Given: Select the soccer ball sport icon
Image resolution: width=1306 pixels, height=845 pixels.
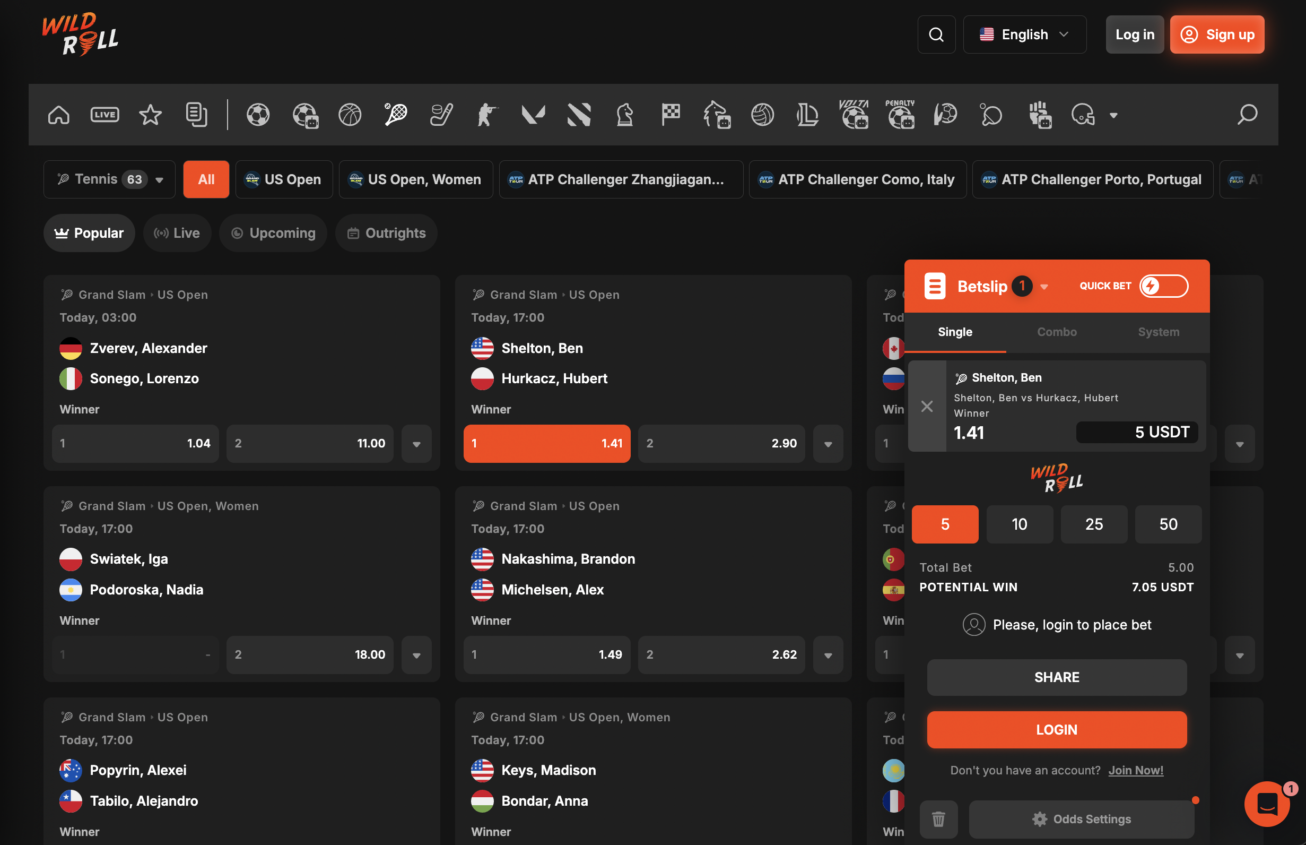Looking at the screenshot, I should (x=258, y=115).
